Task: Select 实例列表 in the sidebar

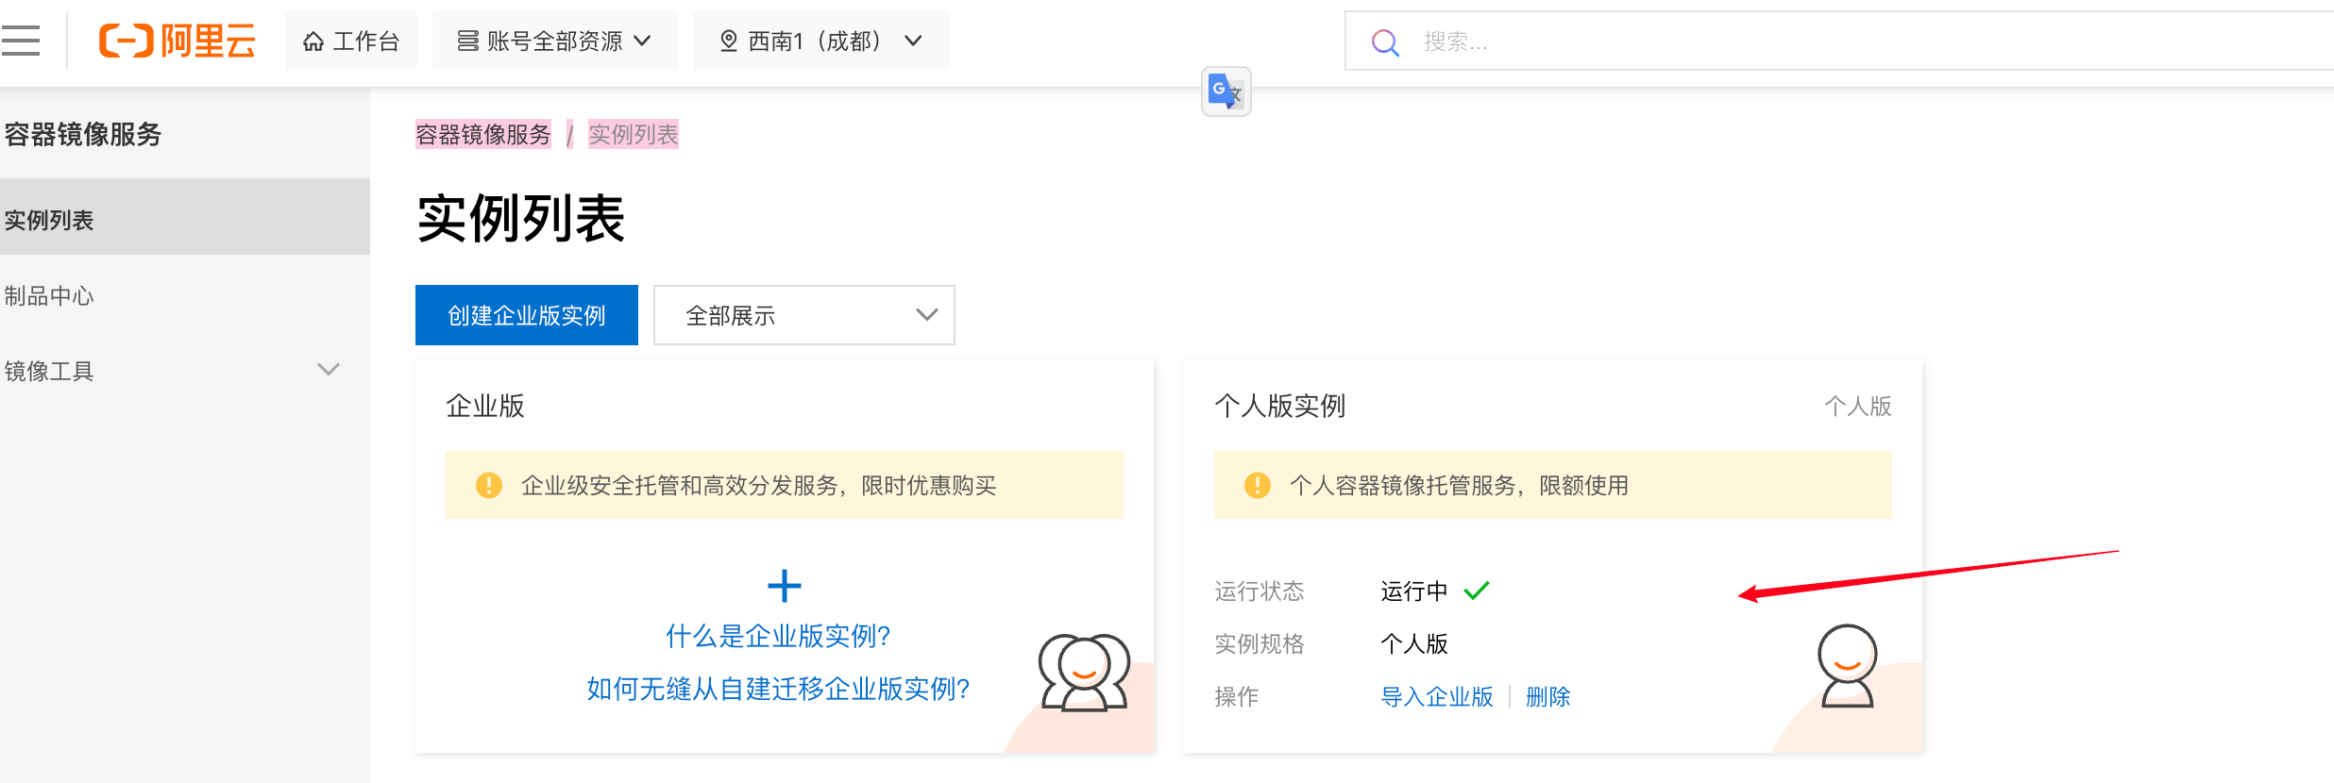Action: point(185,217)
